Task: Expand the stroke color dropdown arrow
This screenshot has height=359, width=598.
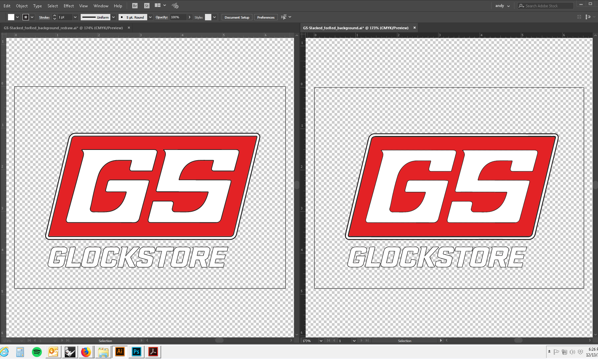Action: click(x=32, y=17)
